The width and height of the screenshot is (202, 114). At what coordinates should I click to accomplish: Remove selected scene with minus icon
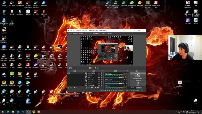(x=71, y=88)
